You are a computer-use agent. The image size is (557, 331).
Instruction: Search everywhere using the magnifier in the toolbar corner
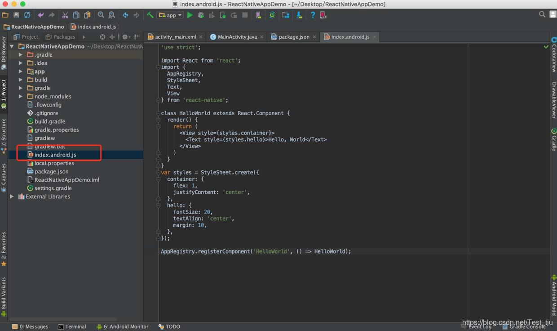(x=542, y=14)
